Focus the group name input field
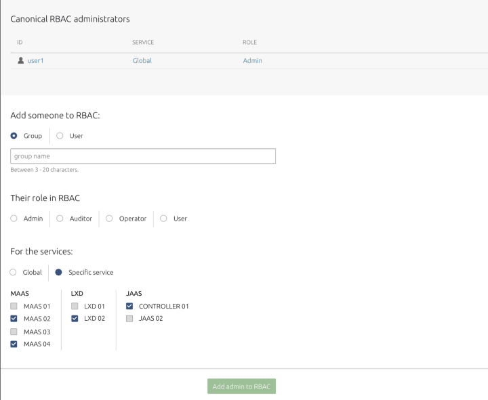Viewport: 488px width, 400px height. coord(143,156)
